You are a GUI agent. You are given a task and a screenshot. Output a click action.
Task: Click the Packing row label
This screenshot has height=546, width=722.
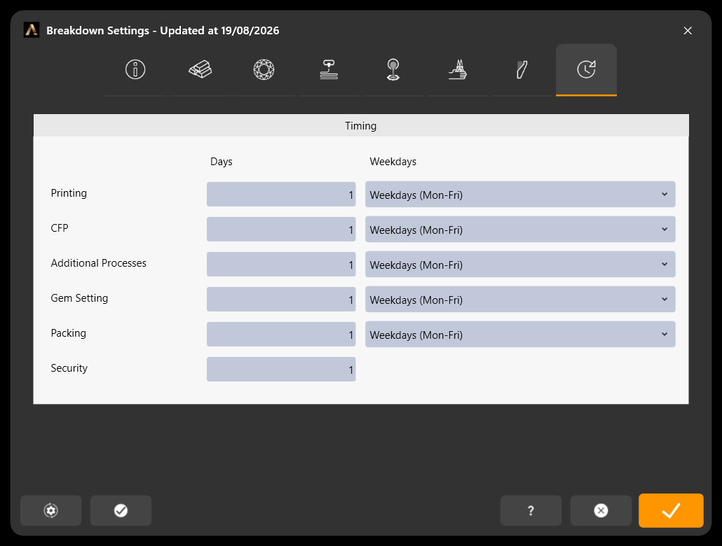point(68,333)
